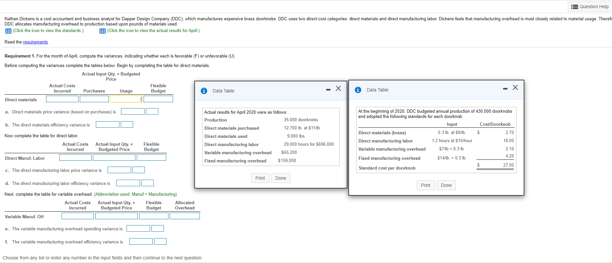The height and width of the screenshot is (263, 612).
Task: Open the requirements link
Action: tap(35, 42)
